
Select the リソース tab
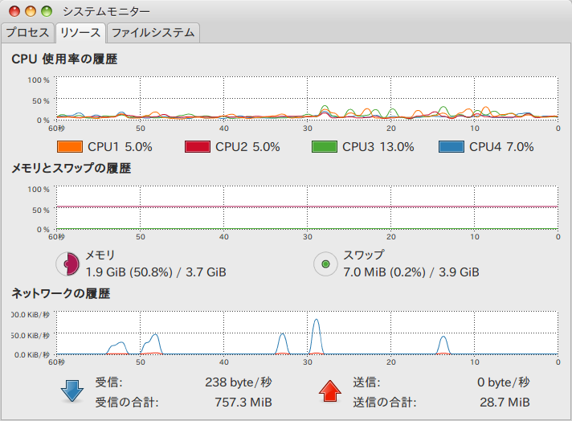tap(80, 33)
